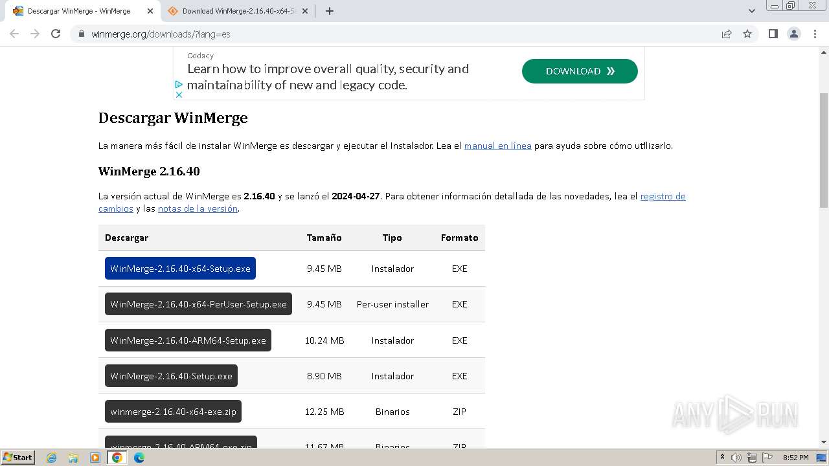The height and width of the screenshot is (466, 829).
Task: Click the page's vertical scrollbar thumb
Action: pyautogui.click(x=824, y=150)
